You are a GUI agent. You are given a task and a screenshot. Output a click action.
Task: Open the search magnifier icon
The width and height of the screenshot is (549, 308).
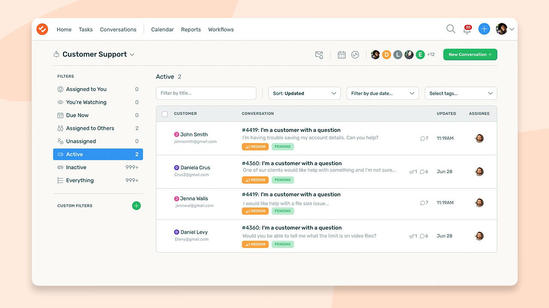tap(451, 29)
